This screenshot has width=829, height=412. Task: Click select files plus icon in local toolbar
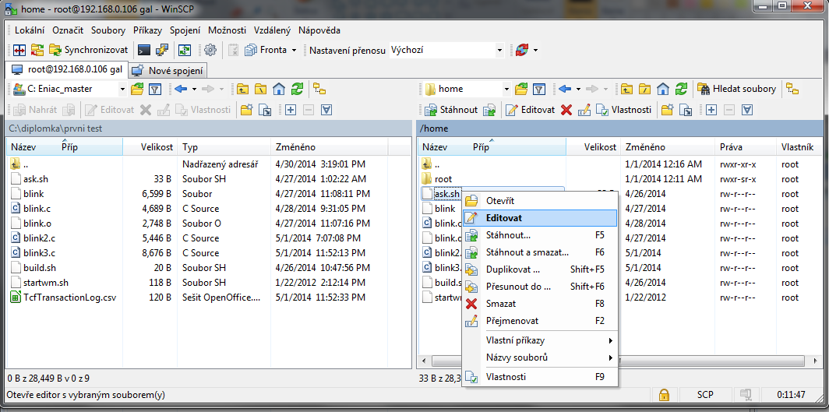click(x=291, y=110)
